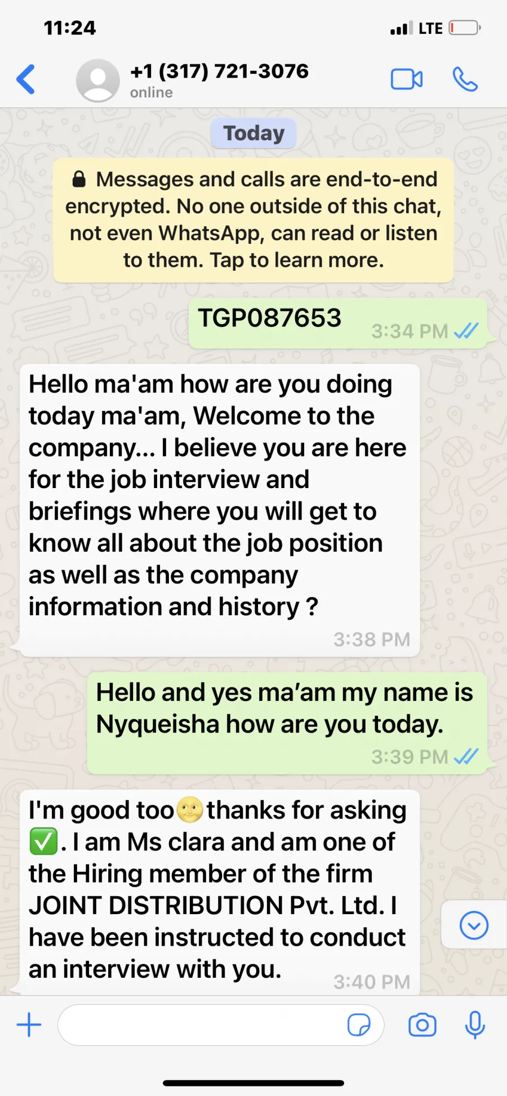
Task: Tap read receipt checkmarks on 3:39 PM message
Action: tap(466, 757)
